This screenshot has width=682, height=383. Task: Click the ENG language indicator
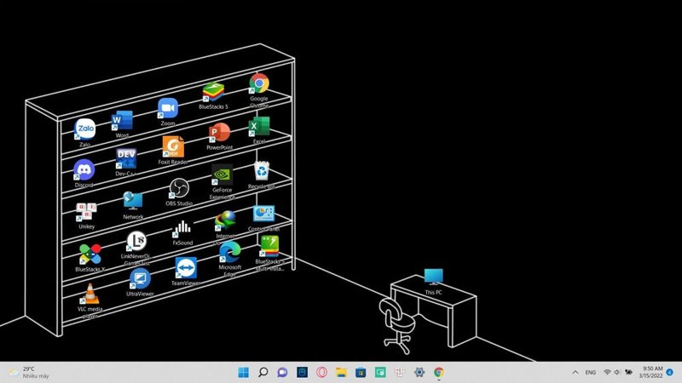[x=590, y=372]
